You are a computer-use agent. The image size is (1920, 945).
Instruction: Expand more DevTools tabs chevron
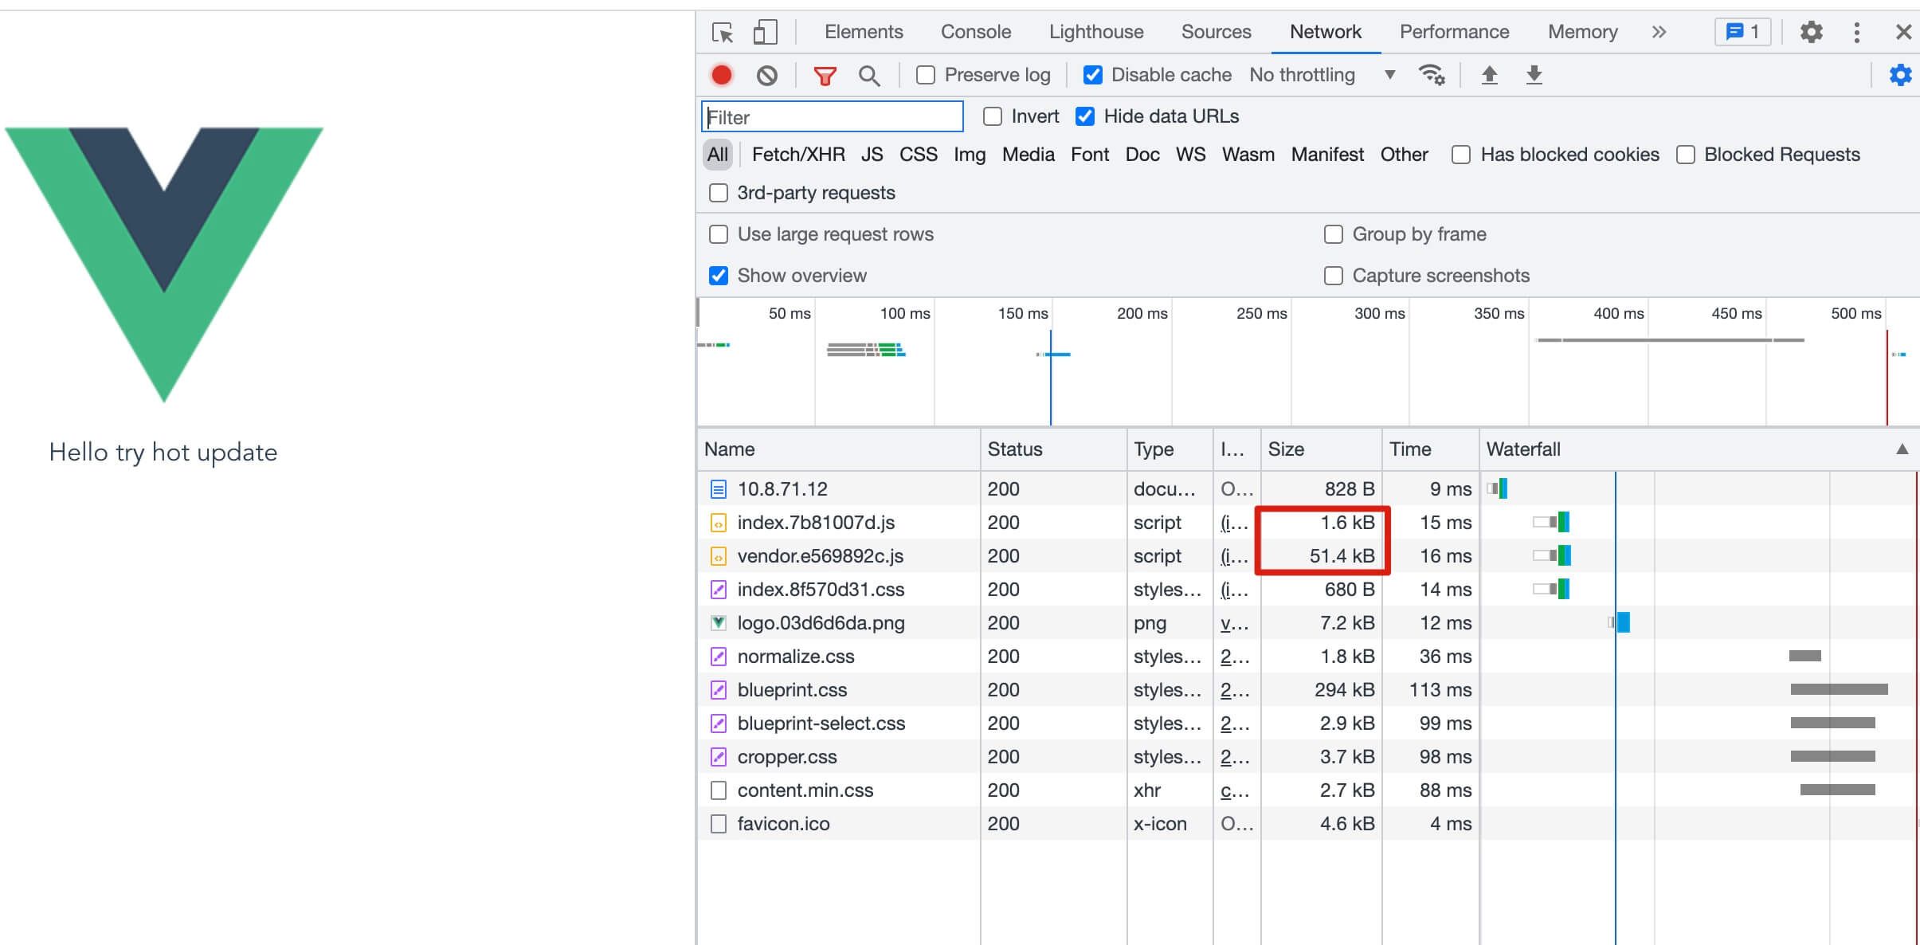point(1659,33)
